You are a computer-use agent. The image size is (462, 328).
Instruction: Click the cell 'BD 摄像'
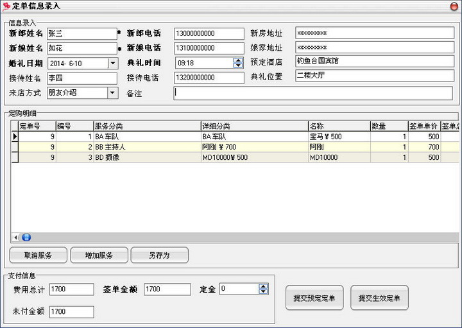click(147, 157)
